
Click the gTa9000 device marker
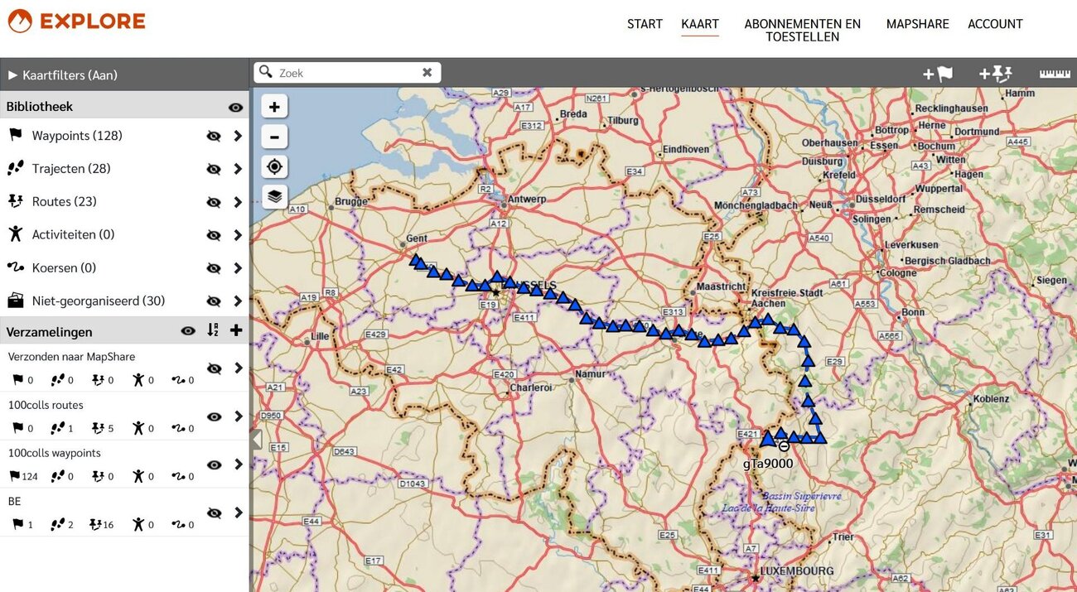pos(767,438)
